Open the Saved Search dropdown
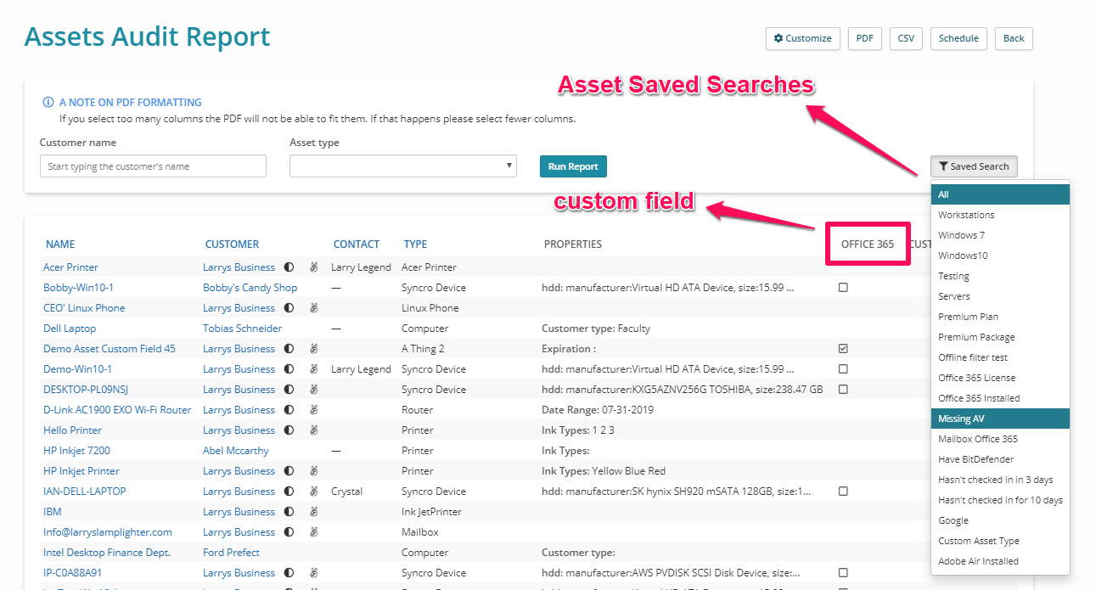Image resolution: width=1096 pixels, height=590 pixels. click(x=974, y=166)
